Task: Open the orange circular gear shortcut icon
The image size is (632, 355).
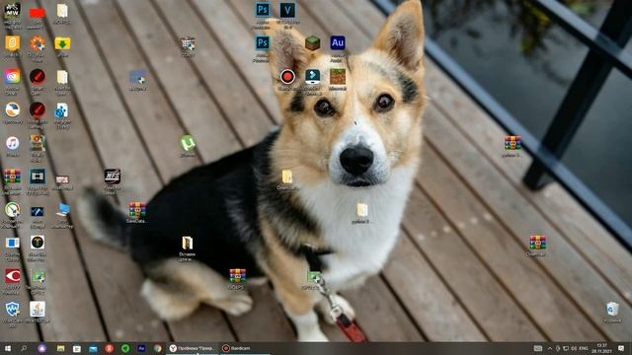Action: 38,43
